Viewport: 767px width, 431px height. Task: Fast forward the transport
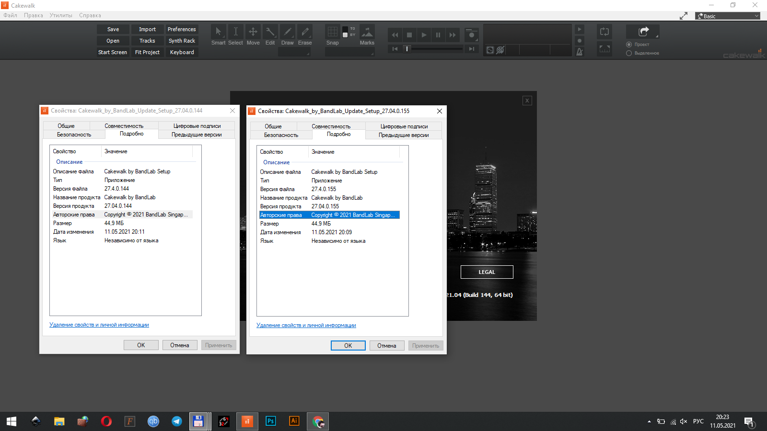(x=453, y=35)
